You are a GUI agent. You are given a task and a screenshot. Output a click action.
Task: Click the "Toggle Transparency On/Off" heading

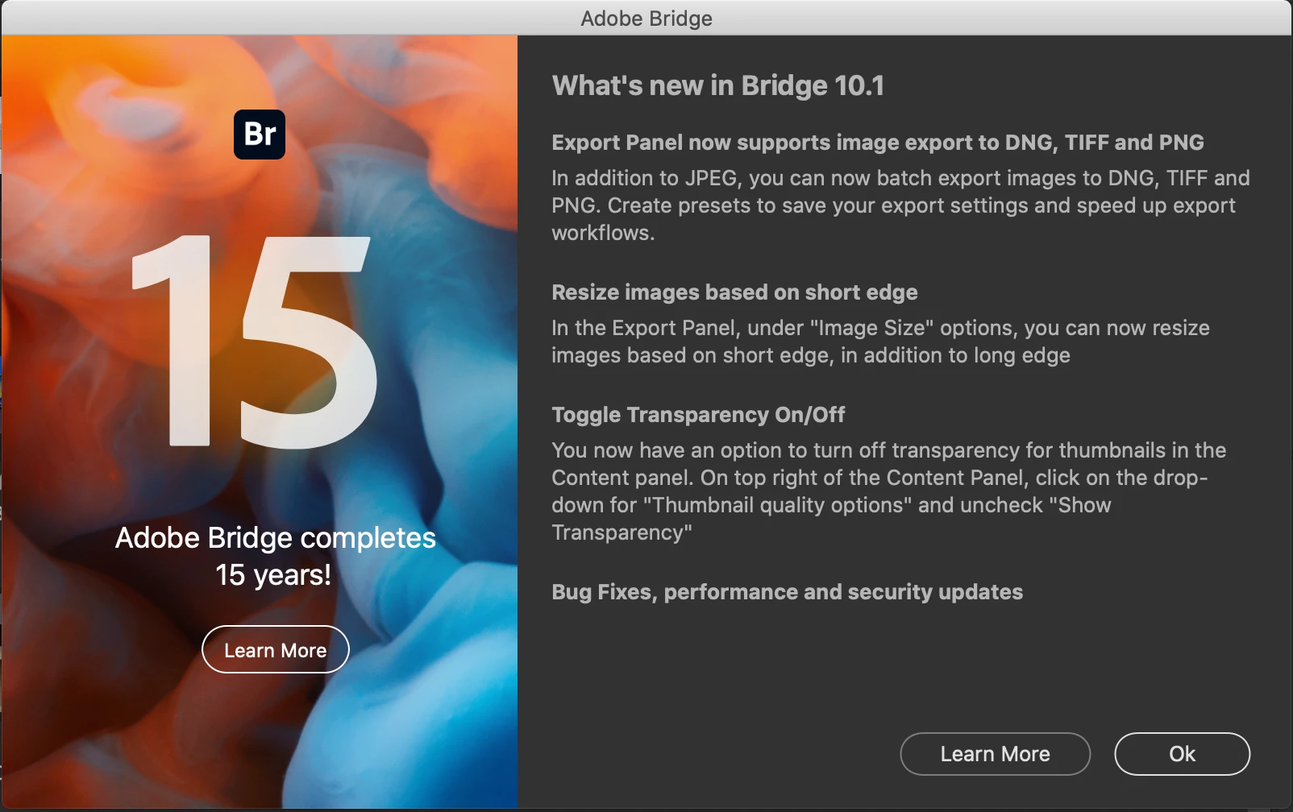tap(698, 415)
